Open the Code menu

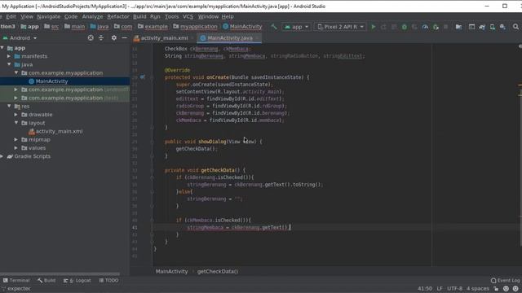(71, 16)
